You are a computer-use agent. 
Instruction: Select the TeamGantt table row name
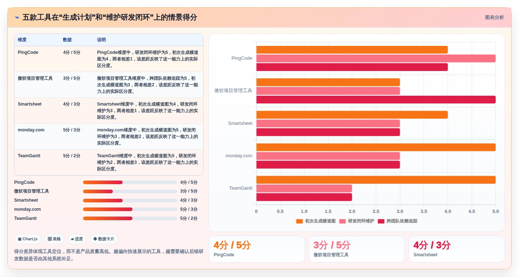click(29, 156)
